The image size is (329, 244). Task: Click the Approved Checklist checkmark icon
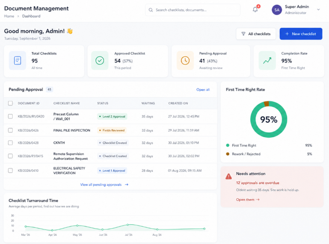pyautogui.click(x=100, y=61)
